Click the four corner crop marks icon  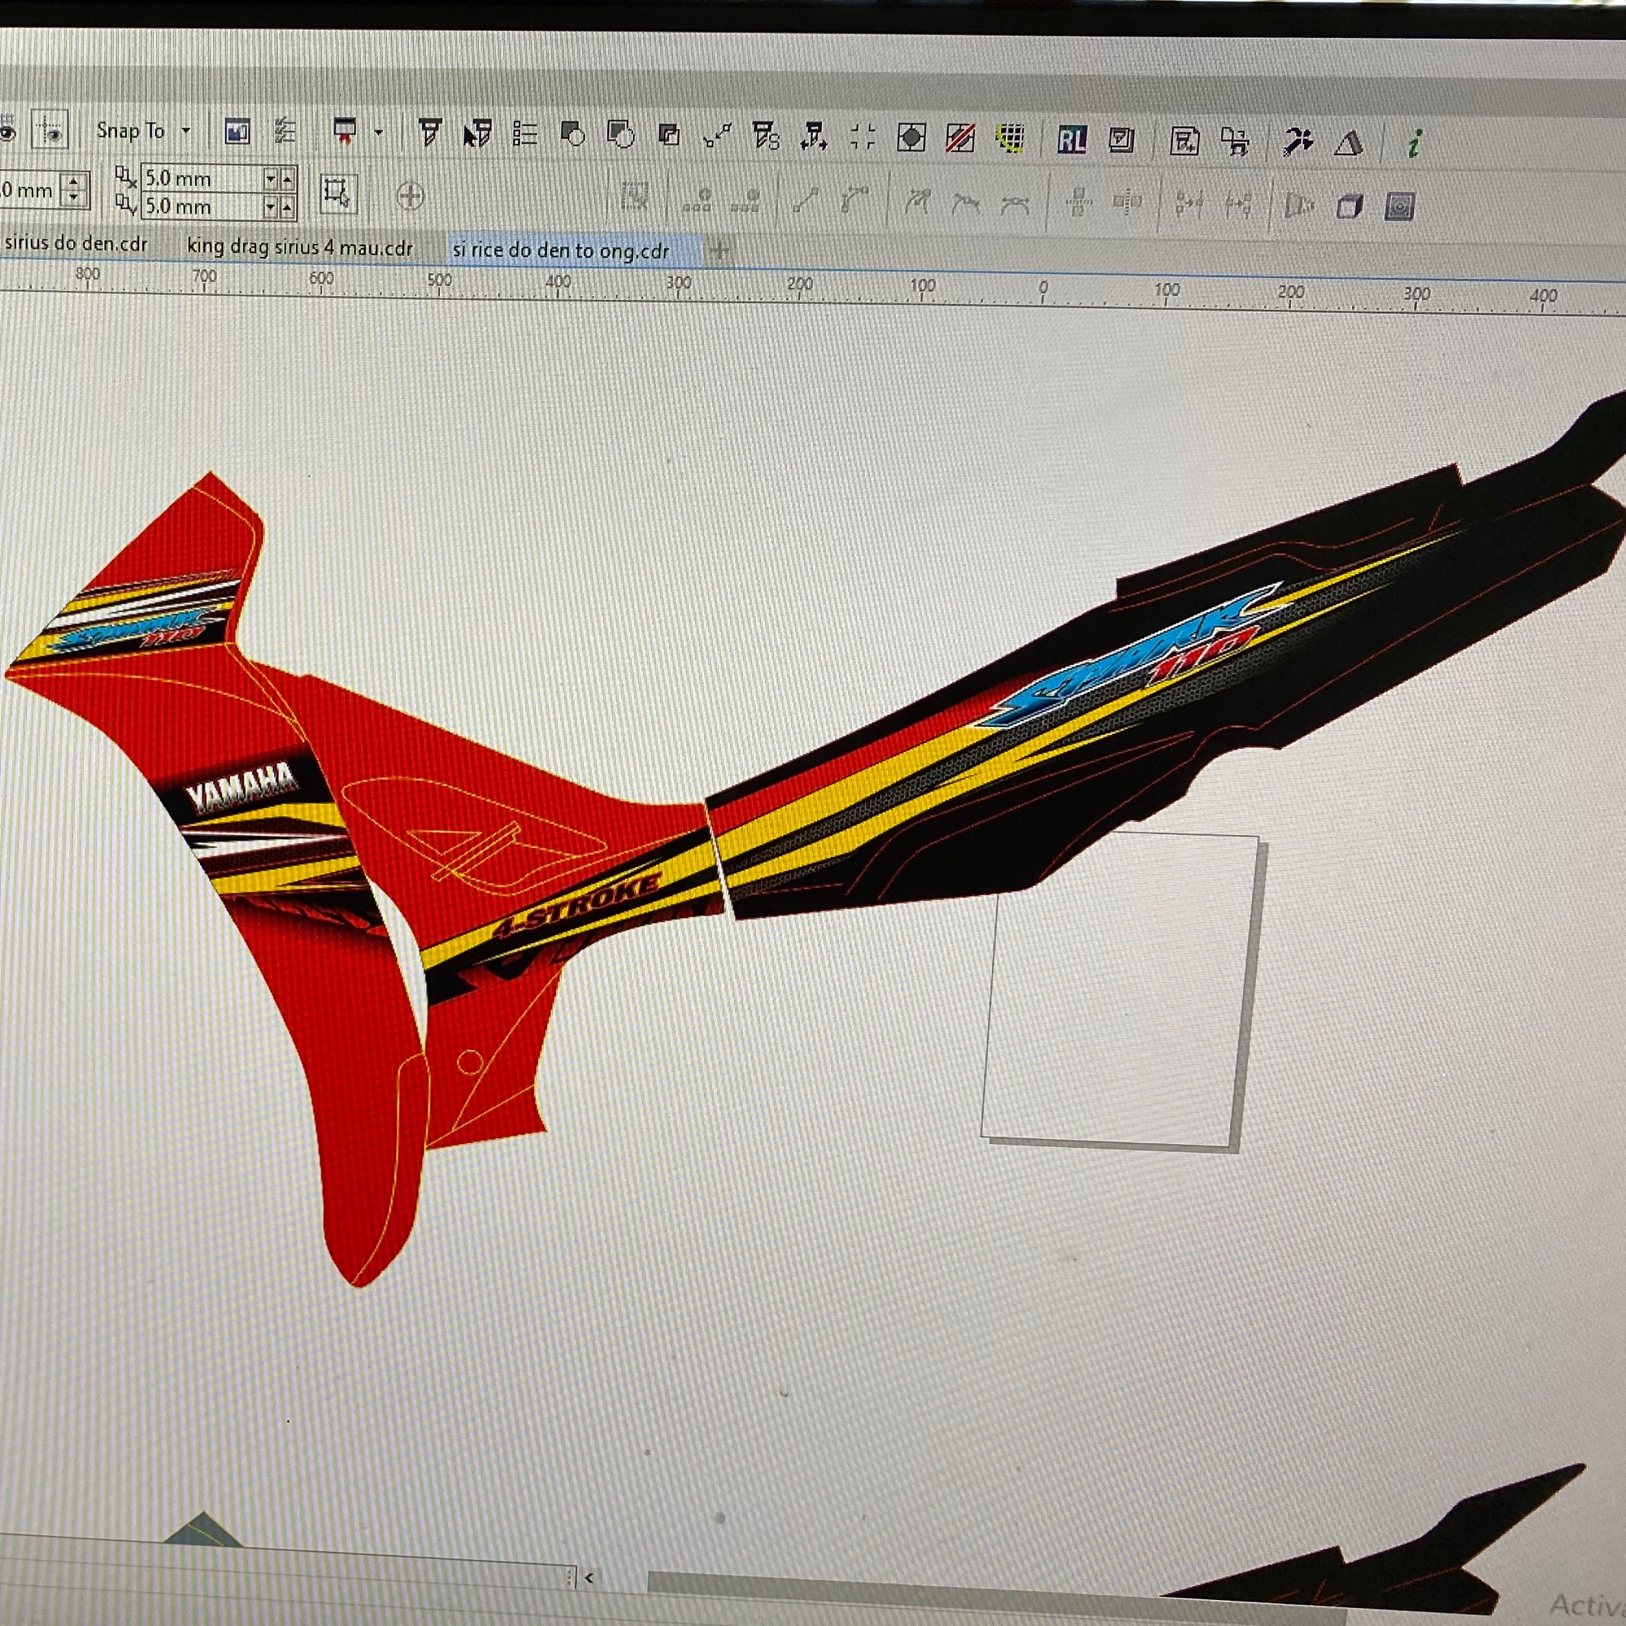click(863, 137)
